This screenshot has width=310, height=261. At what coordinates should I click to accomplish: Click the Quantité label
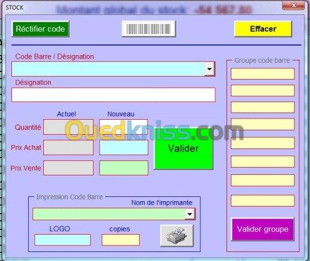point(28,128)
